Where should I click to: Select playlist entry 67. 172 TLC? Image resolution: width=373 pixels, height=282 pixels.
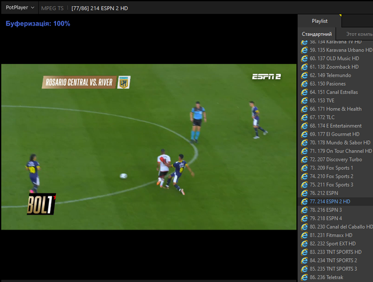(x=336, y=118)
